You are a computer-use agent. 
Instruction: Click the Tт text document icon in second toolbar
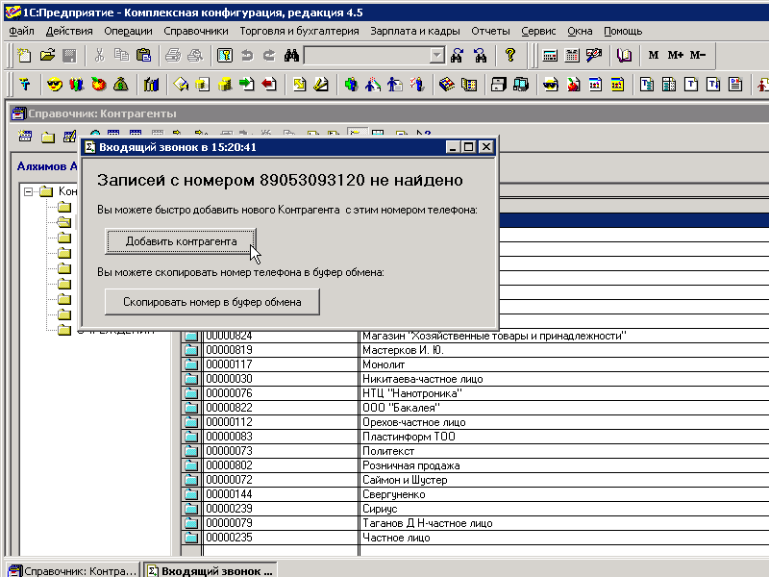click(x=713, y=85)
